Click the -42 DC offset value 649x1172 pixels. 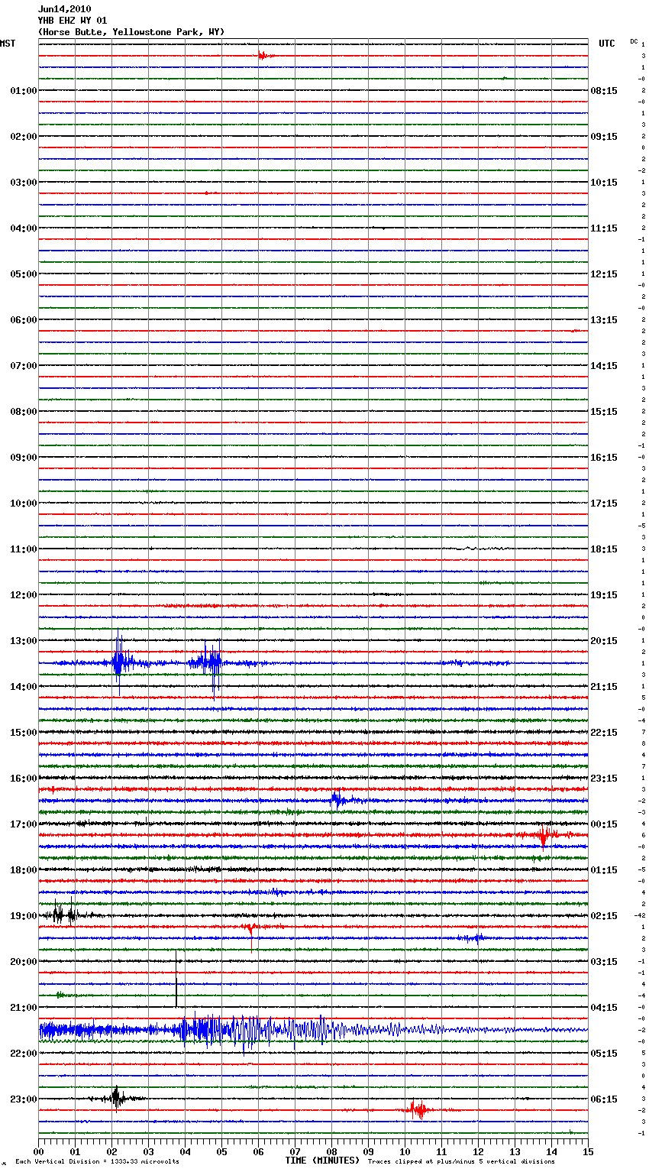[x=640, y=915]
